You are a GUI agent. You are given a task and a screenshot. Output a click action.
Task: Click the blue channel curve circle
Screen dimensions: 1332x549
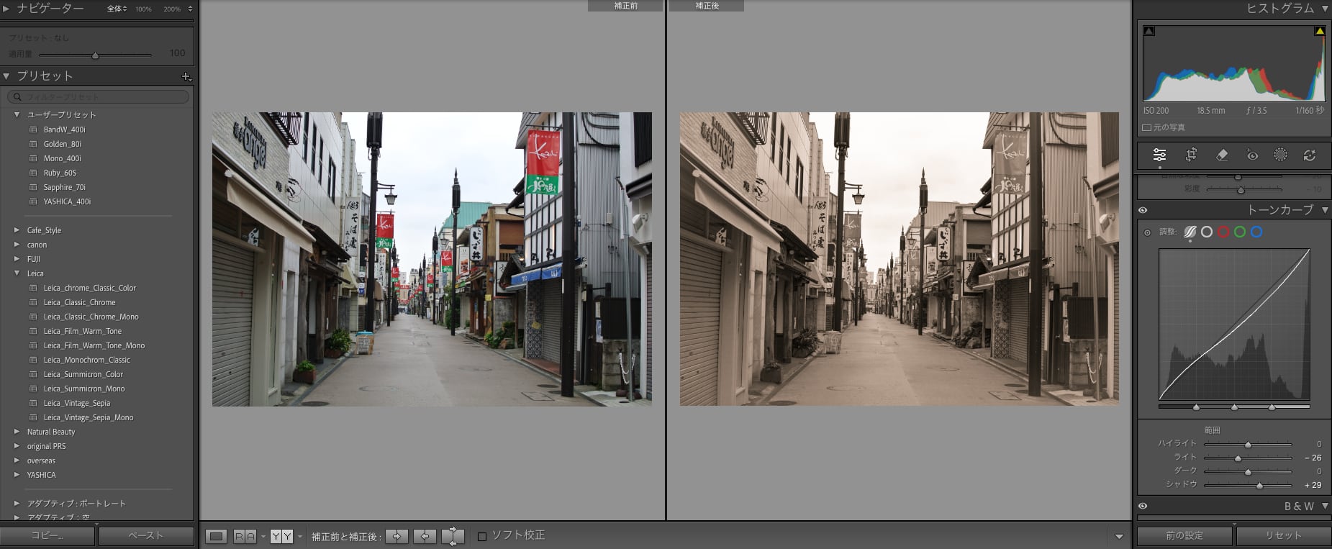tap(1256, 232)
